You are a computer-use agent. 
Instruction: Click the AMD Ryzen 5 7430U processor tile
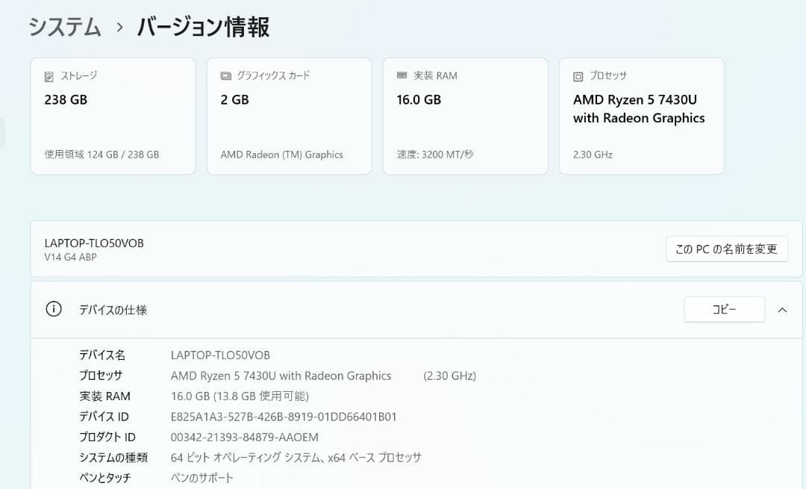[x=641, y=116]
